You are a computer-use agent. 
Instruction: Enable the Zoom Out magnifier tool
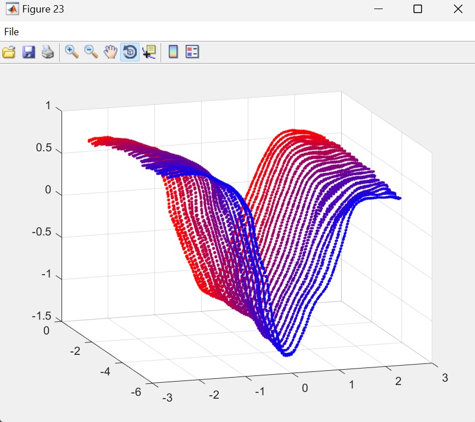pyautogui.click(x=91, y=52)
